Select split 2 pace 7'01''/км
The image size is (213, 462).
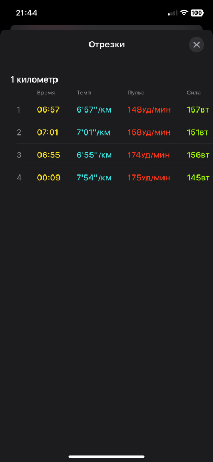coord(94,132)
